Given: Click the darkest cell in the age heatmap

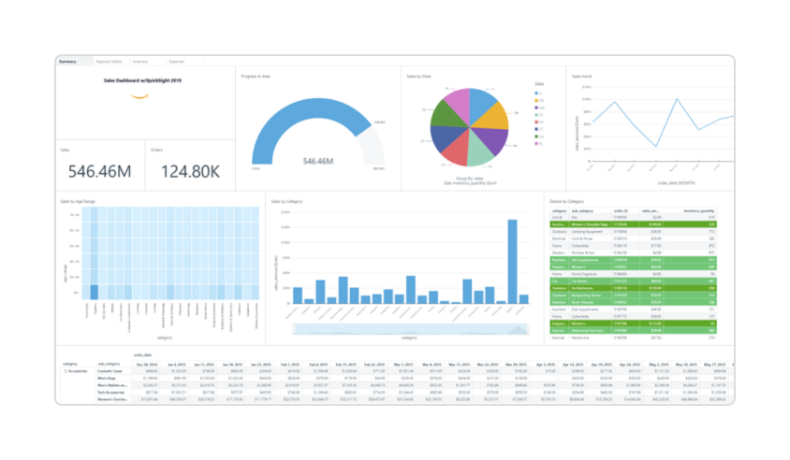Looking at the screenshot, I should pos(94,293).
